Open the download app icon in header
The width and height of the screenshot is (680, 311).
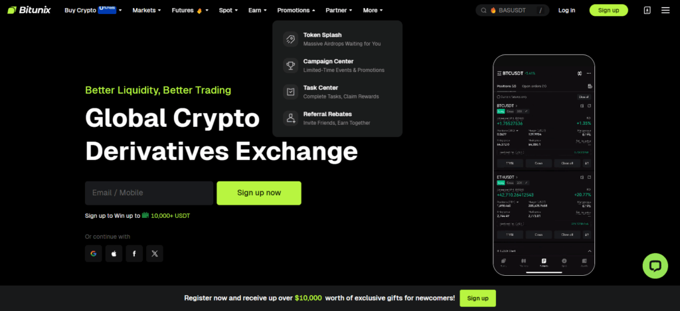tap(647, 11)
